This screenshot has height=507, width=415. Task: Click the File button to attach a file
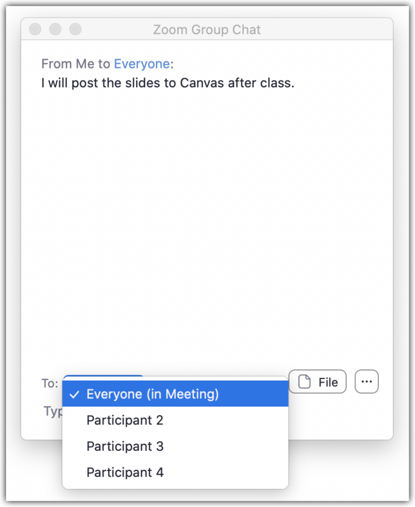click(317, 381)
